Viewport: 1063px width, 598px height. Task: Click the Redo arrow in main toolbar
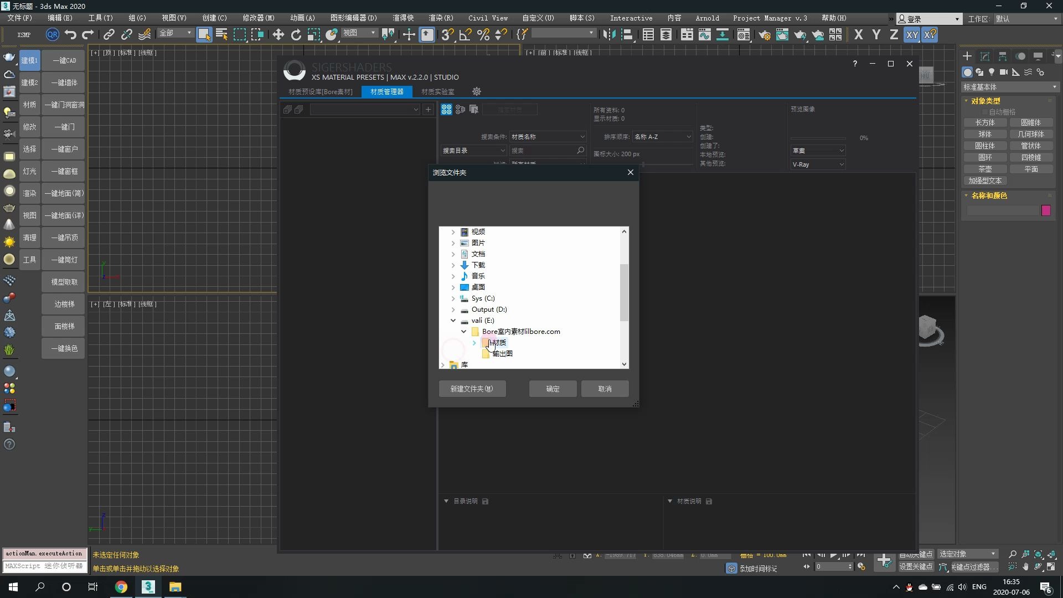(88, 35)
